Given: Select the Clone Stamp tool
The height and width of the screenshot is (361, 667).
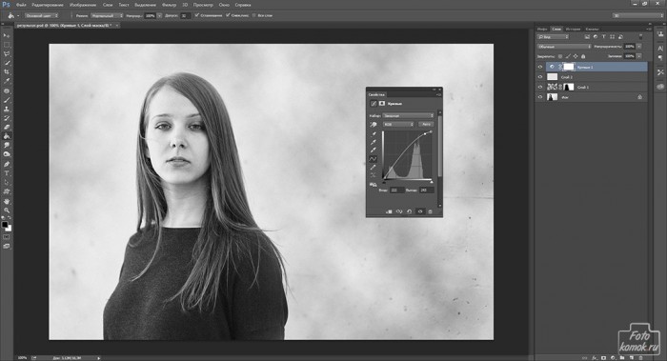Looking at the screenshot, I should 7,109.
